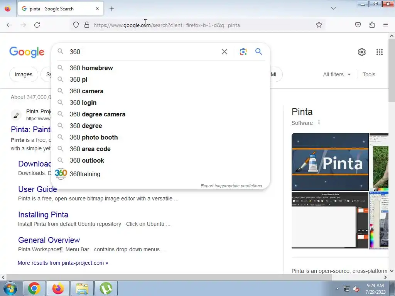Click the Google logo
Viewport: 395px width, 296px height.
(x=27, y=52)
